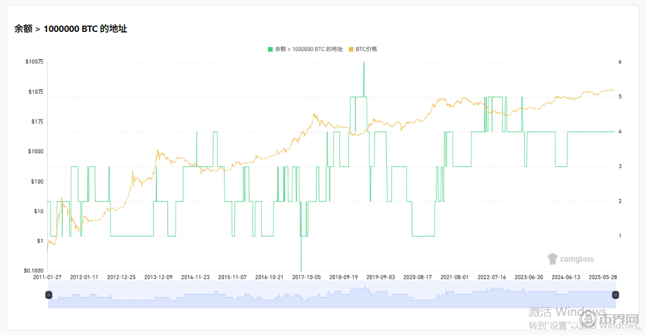Click the BTC价格 legend label text

pyautogui.click(x=366, y=49)
